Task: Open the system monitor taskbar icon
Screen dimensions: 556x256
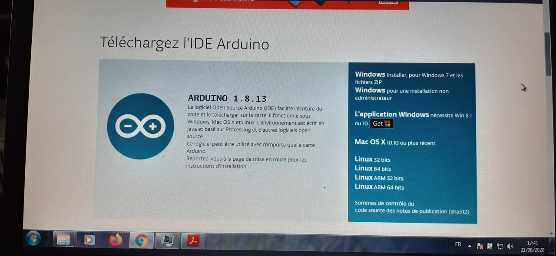Action: point(168,240)
